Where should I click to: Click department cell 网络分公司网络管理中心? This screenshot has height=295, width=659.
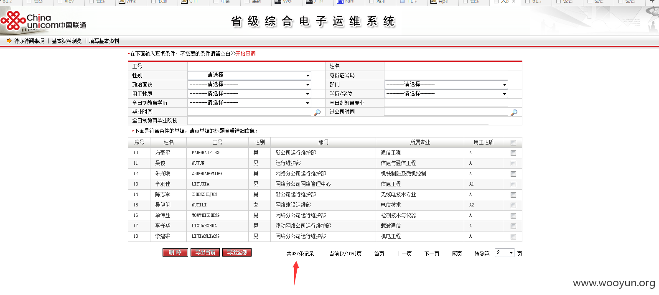[303, 184]
